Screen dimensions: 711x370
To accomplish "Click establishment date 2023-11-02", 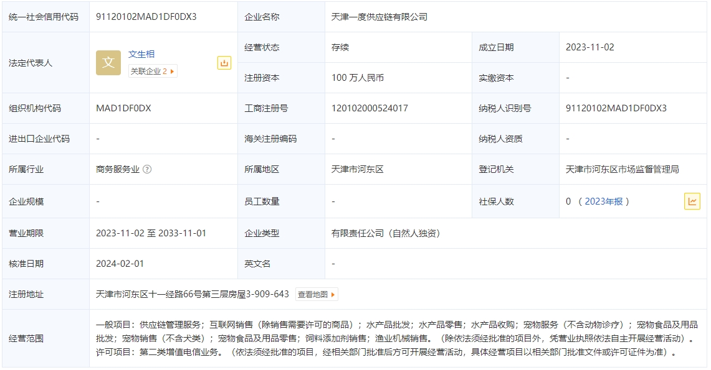I will [590, 47].
